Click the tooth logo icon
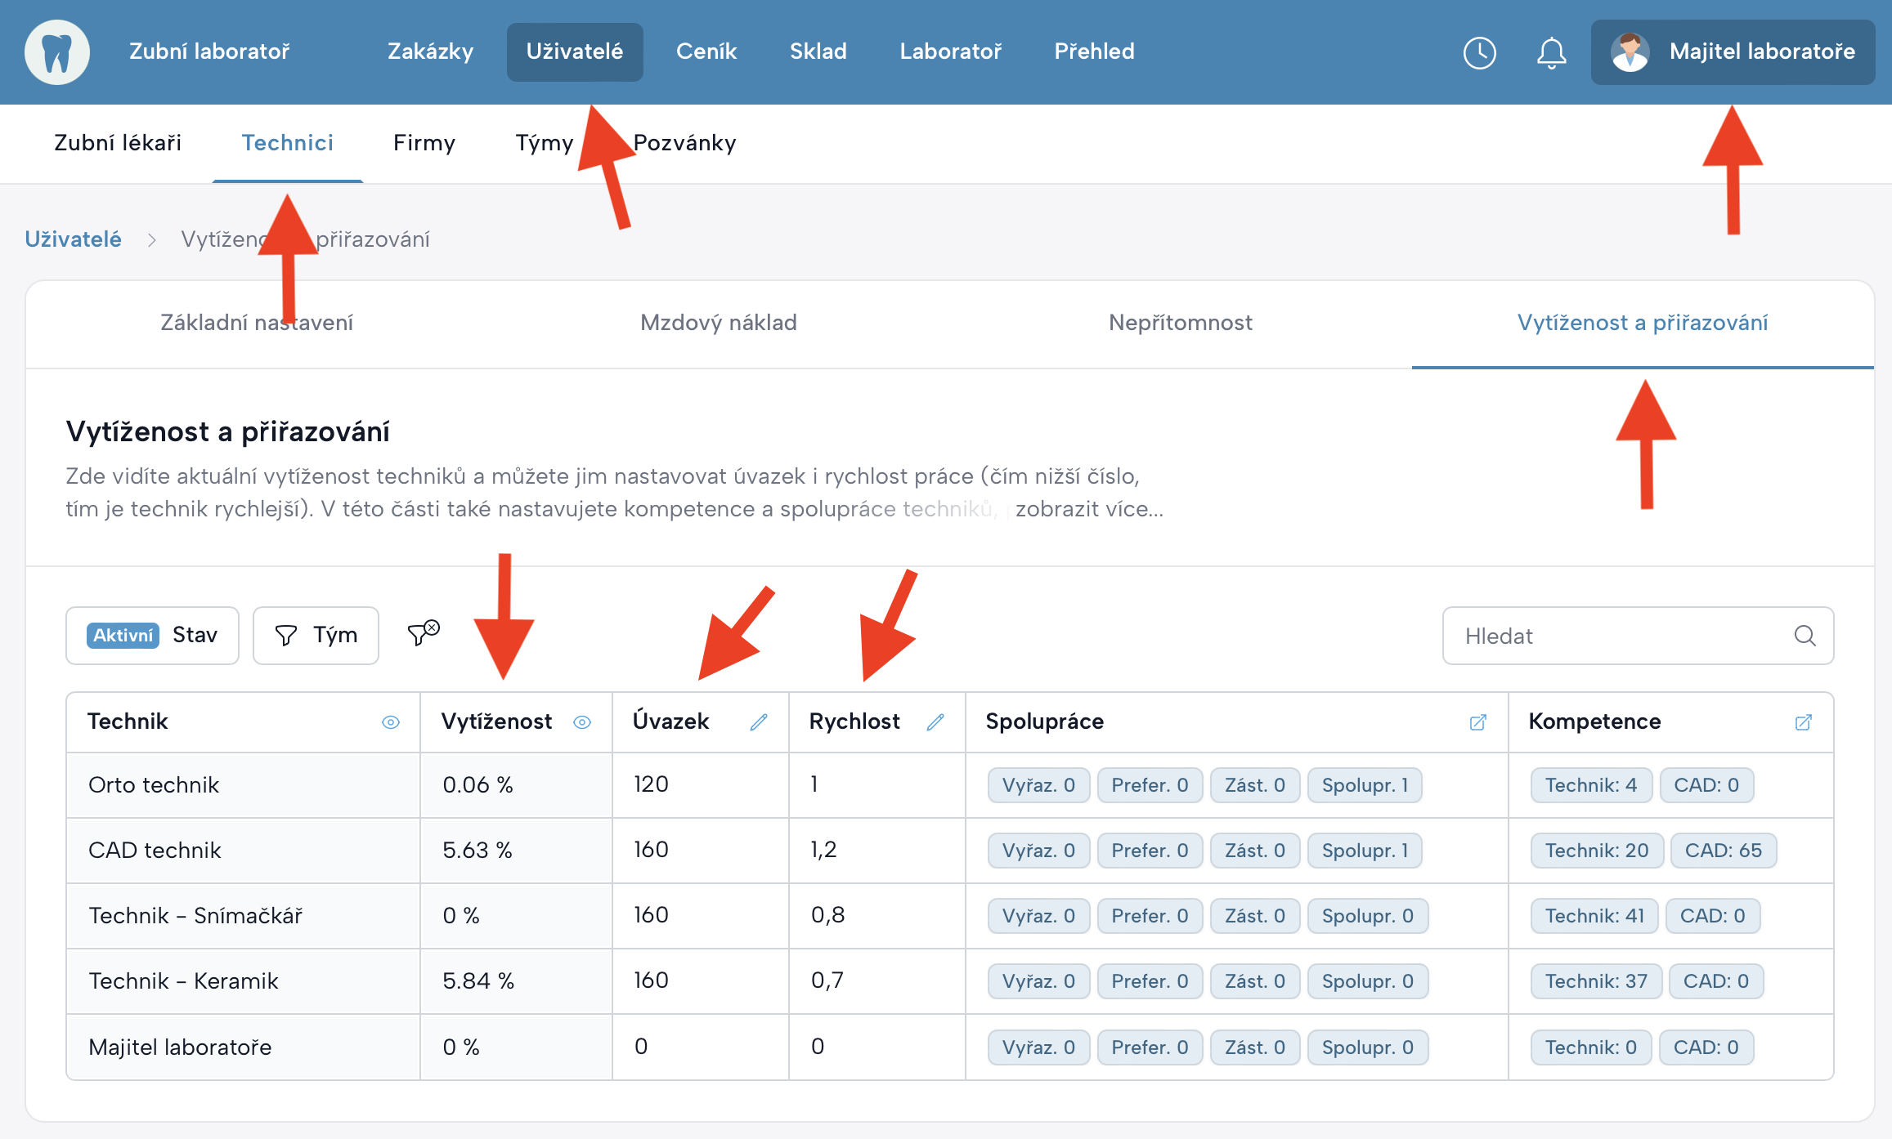 pos(57,52)
